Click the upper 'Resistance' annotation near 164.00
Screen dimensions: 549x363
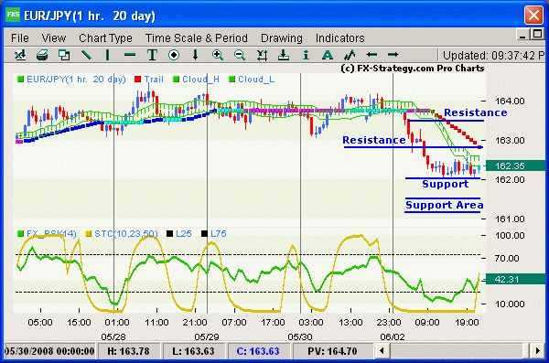pos(476,112)
